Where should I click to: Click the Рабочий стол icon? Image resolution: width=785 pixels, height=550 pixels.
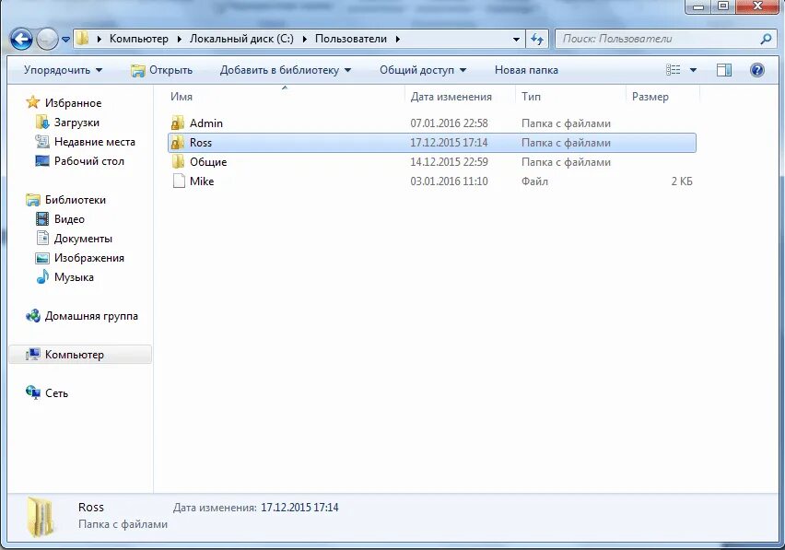click(x=42, y=160)
